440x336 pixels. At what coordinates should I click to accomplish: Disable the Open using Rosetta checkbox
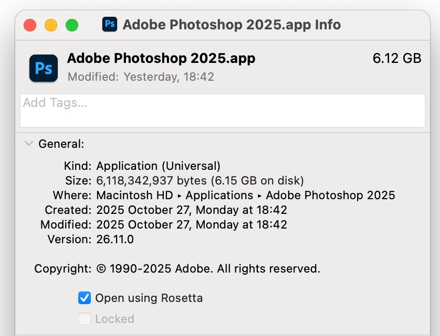[85, 298]
